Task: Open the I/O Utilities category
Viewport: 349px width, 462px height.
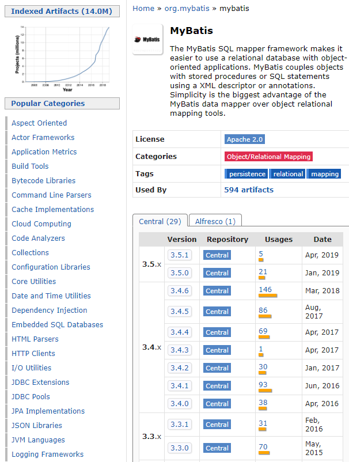Action: [x=32, y=368]
